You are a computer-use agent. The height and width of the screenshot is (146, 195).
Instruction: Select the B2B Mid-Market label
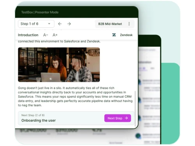pos(110,24)
